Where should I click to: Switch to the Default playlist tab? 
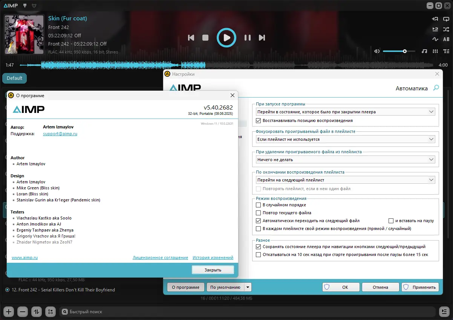pyautogui.click(x=15, y=78)
